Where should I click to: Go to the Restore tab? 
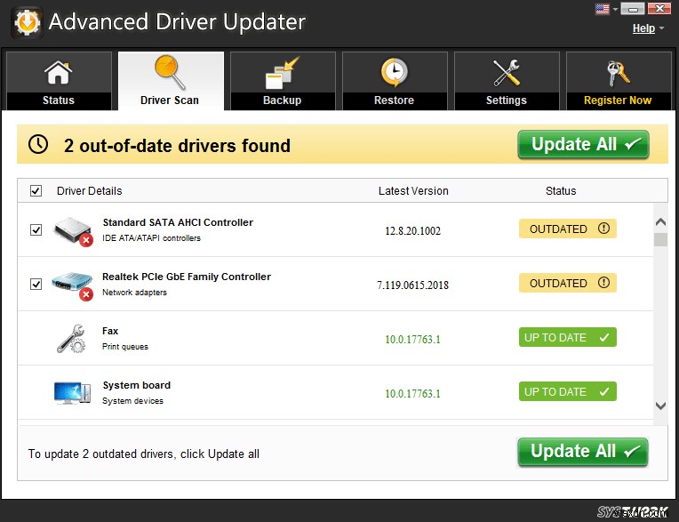[395, 81]
